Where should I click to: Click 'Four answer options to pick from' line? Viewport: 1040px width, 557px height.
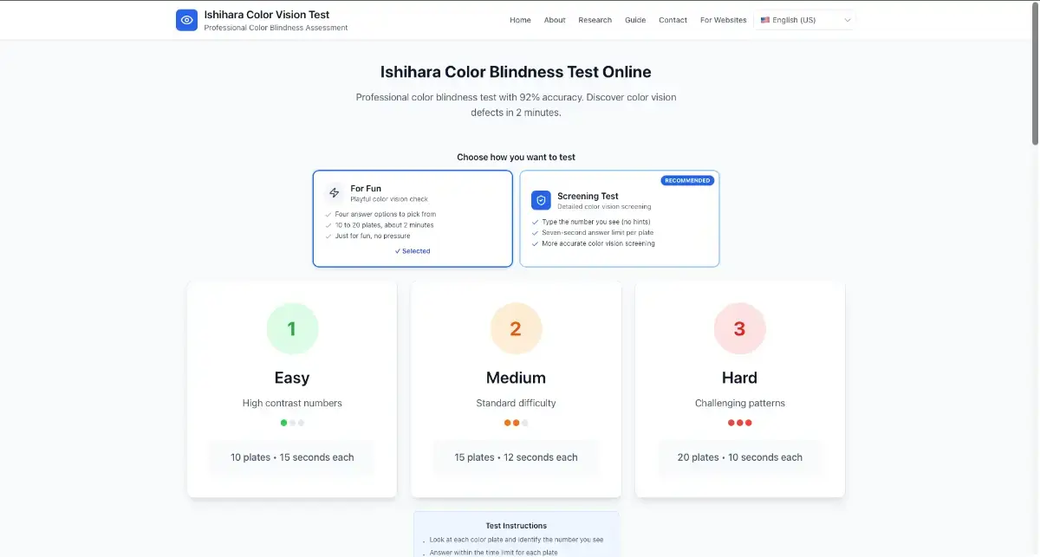coord(386,214)
